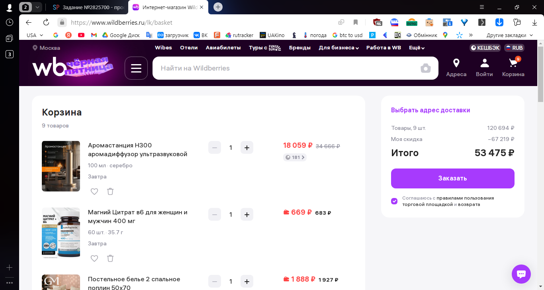Open the Бренды menu item
This screenshot has width=544, height=290.
pos(300,48)
